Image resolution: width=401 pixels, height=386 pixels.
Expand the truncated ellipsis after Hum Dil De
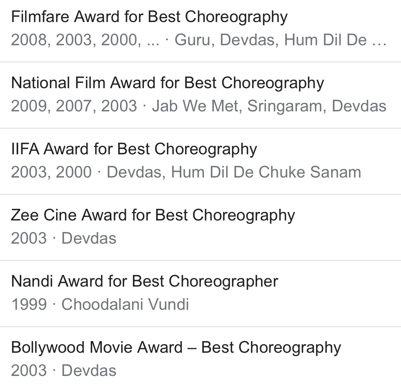pyautogui.click(x=379, y=40)
